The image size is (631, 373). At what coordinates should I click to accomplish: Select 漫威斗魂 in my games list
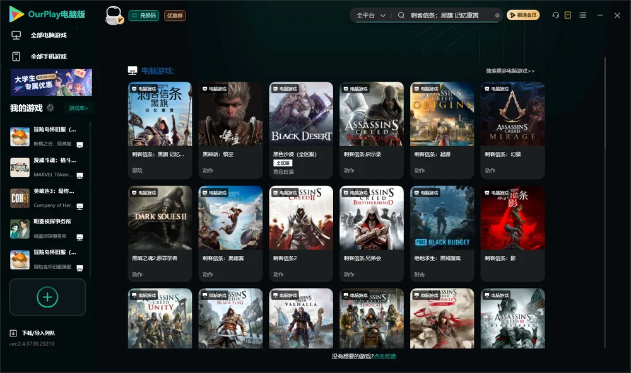(47, 167)
